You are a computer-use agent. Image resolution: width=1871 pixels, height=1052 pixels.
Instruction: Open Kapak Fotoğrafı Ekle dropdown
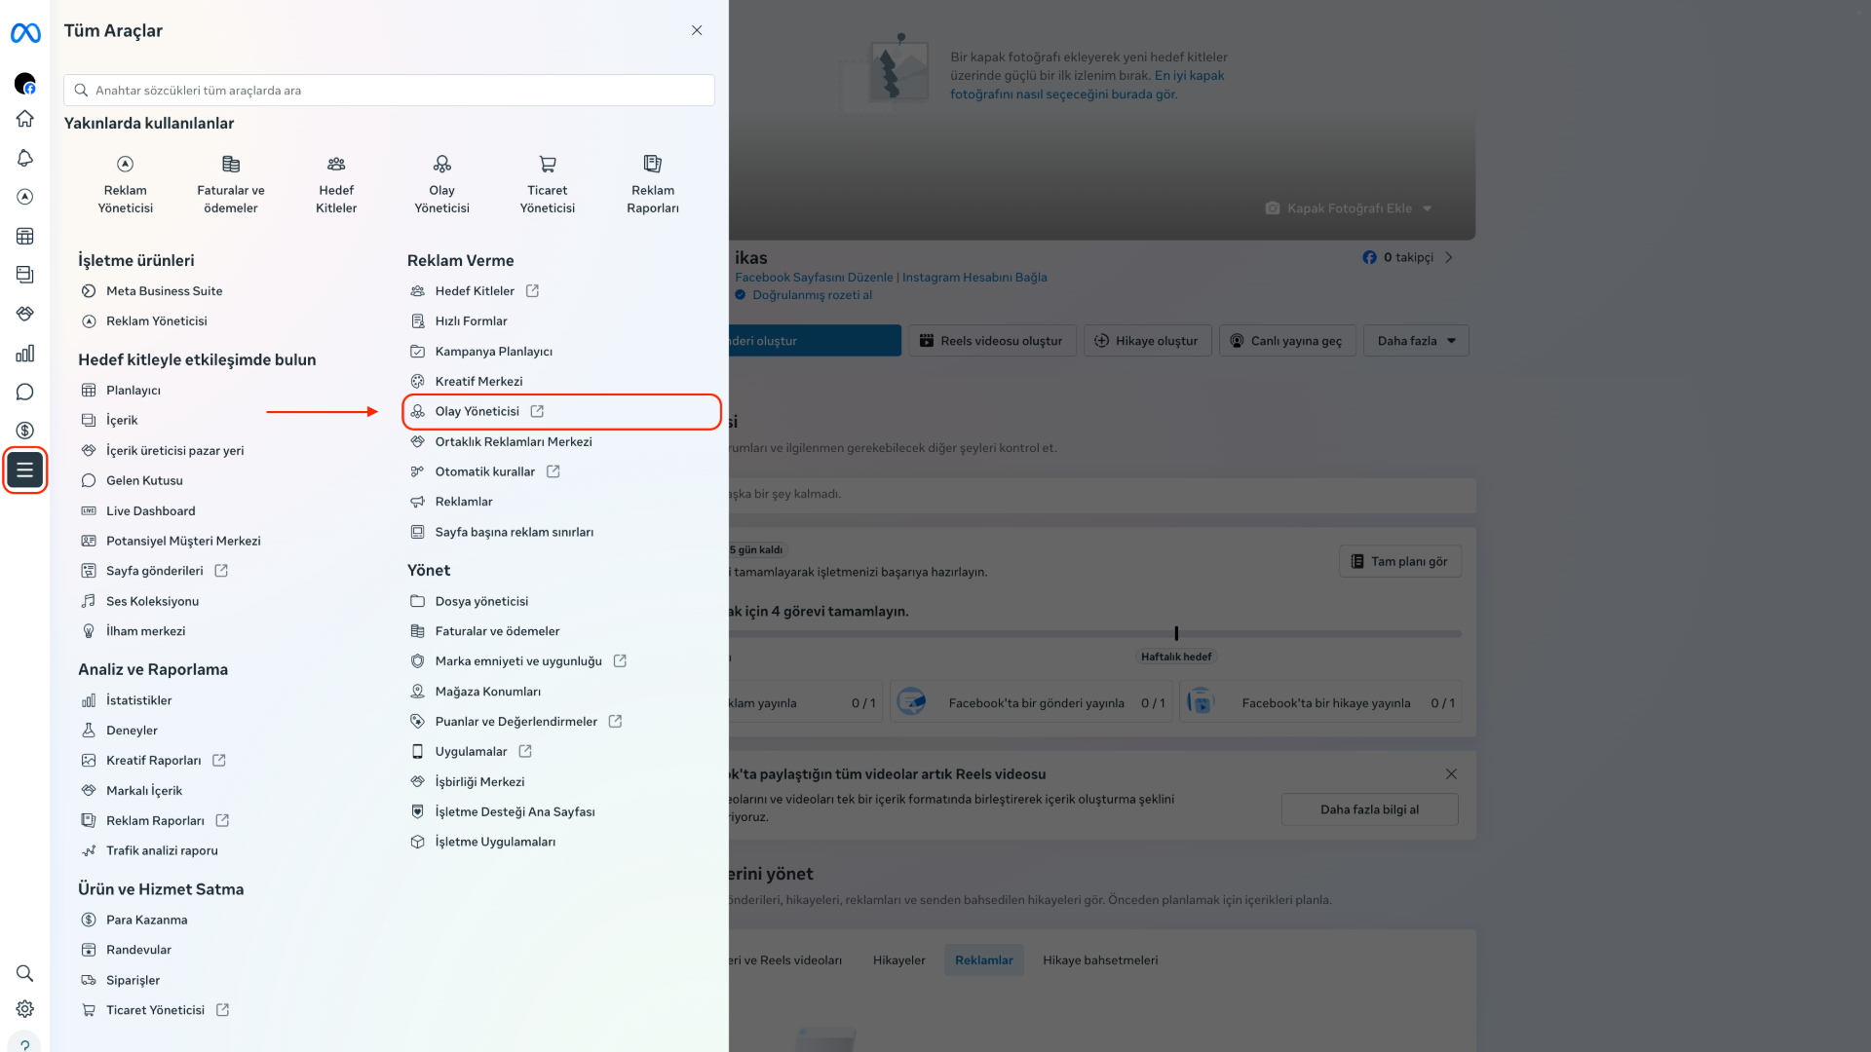(1349, 208)
